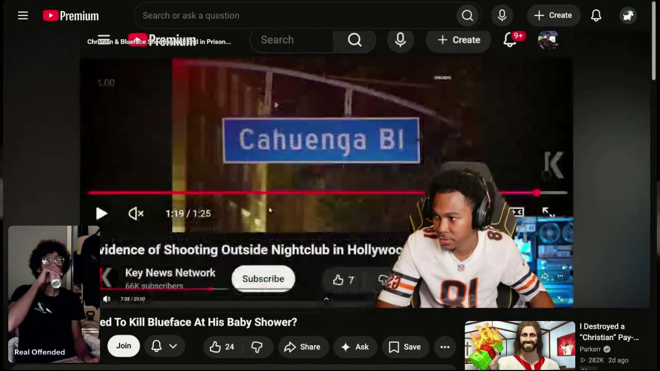Screen dimensions: 660x371
Task: Click the '1:19 / 1:25' time readout
Action: [x=188, y=213]
